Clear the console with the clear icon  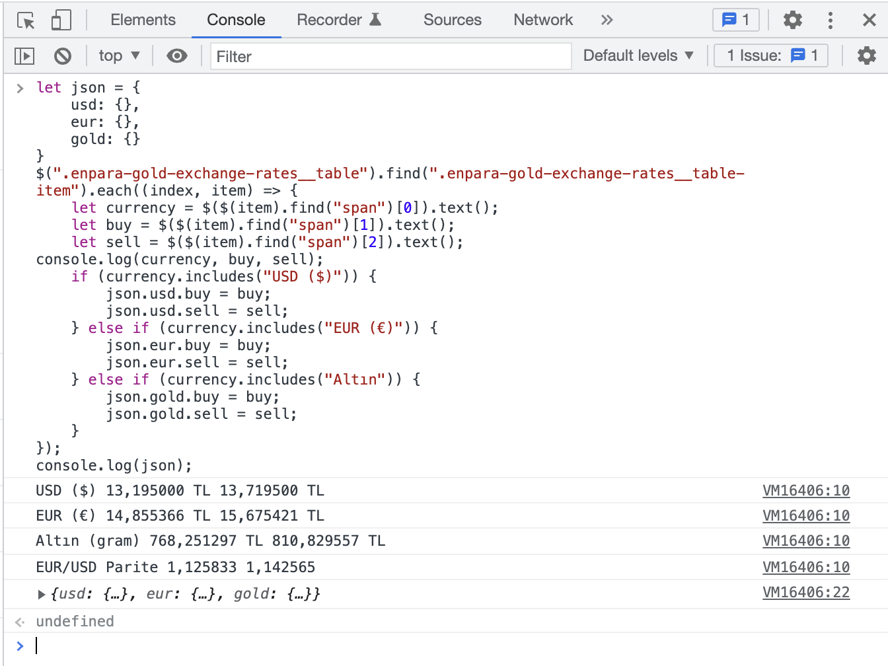coord(63,56)
